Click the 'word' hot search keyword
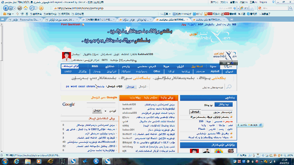Viewport: 294px width, 165px height. coord(74,87)
